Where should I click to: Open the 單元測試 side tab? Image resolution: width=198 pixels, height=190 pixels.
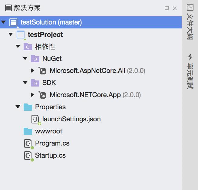pyautogui.click(x=190, y=71)
